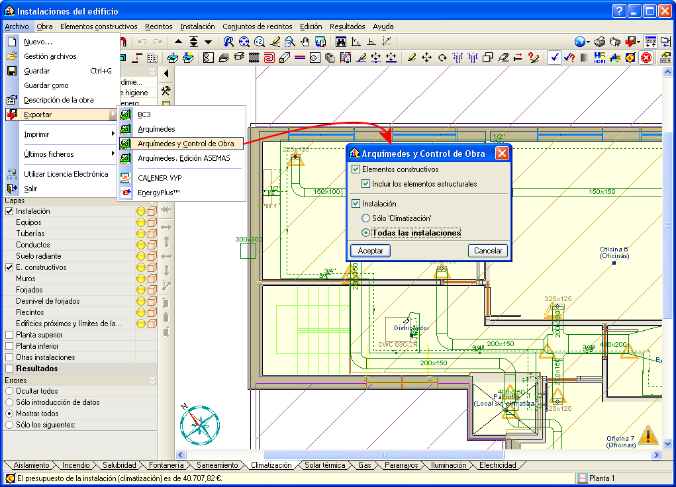The width and height of the screenshot is (676, 487).
Task: Choose 'EnergyPlus' from export submenu
Action: (x=159, y=193)
